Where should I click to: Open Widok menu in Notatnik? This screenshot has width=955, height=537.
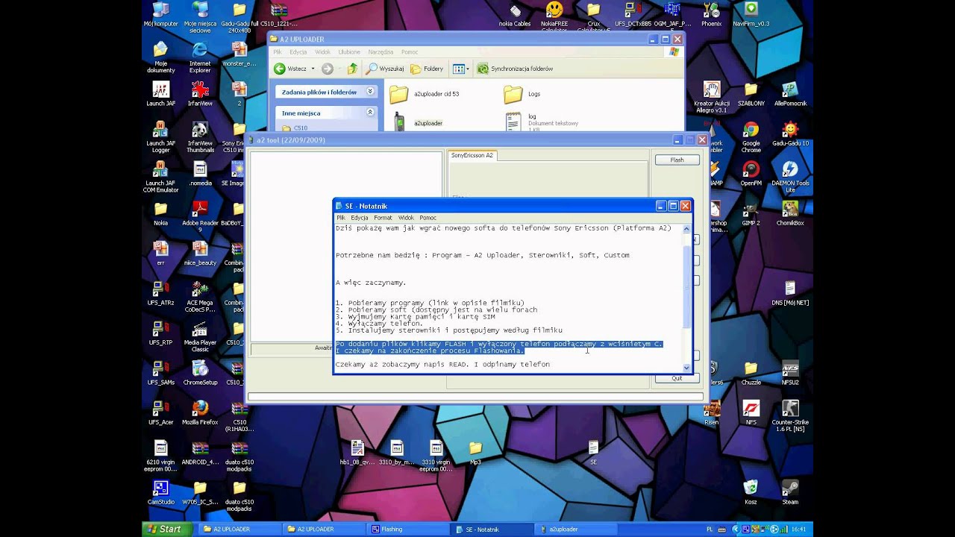406,218
